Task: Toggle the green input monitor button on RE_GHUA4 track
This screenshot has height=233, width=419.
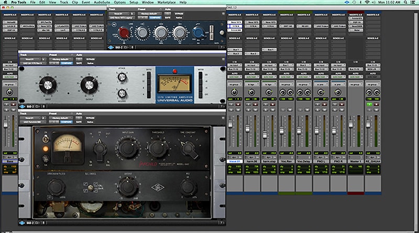Action: pos(369,105)
